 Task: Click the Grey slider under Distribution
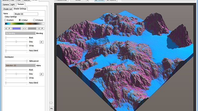click(16, 74)
